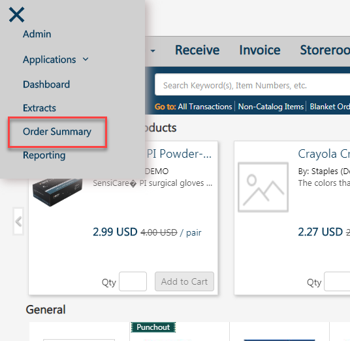Open the dropdown arrow beside Receive
The height and width of the screenshot is (341, 350).
(153, 51)
